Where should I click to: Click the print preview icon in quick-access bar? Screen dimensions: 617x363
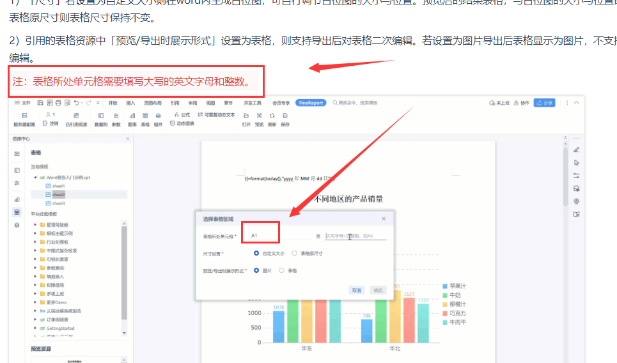[67, 103]
